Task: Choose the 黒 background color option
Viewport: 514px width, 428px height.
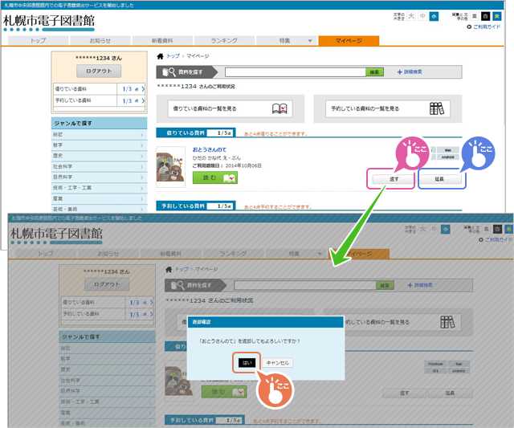Action: pos(475,16)
